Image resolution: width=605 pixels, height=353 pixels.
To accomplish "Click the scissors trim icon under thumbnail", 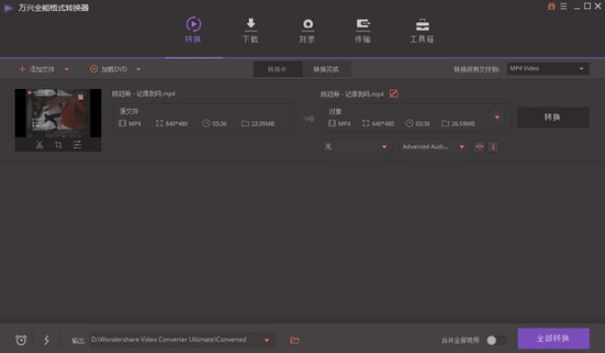I will (39, 145).
